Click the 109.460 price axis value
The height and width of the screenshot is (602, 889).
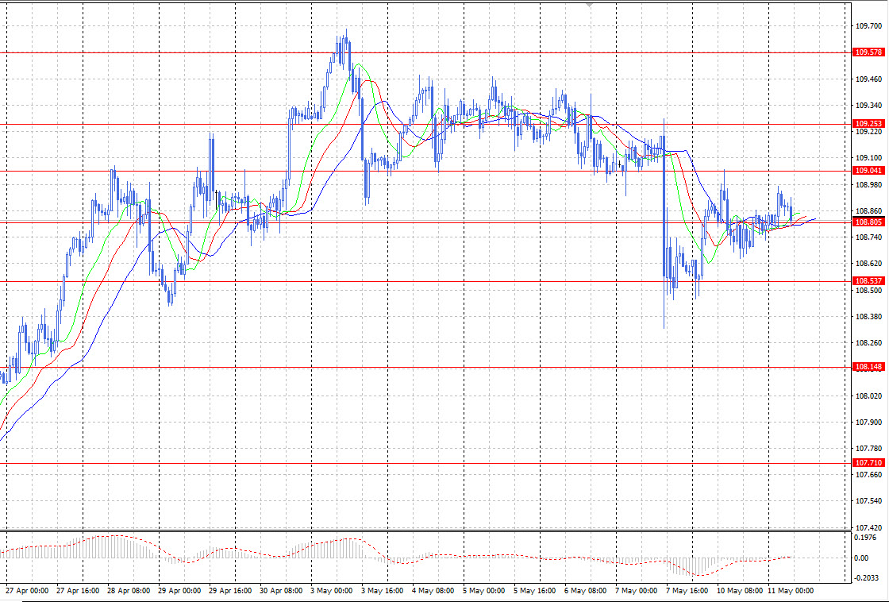868,79
